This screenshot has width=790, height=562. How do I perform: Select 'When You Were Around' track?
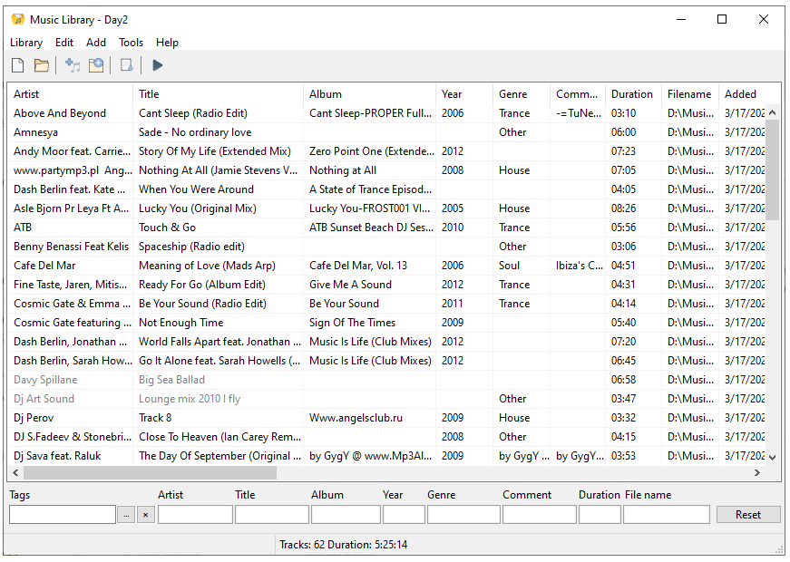point(196,189)
